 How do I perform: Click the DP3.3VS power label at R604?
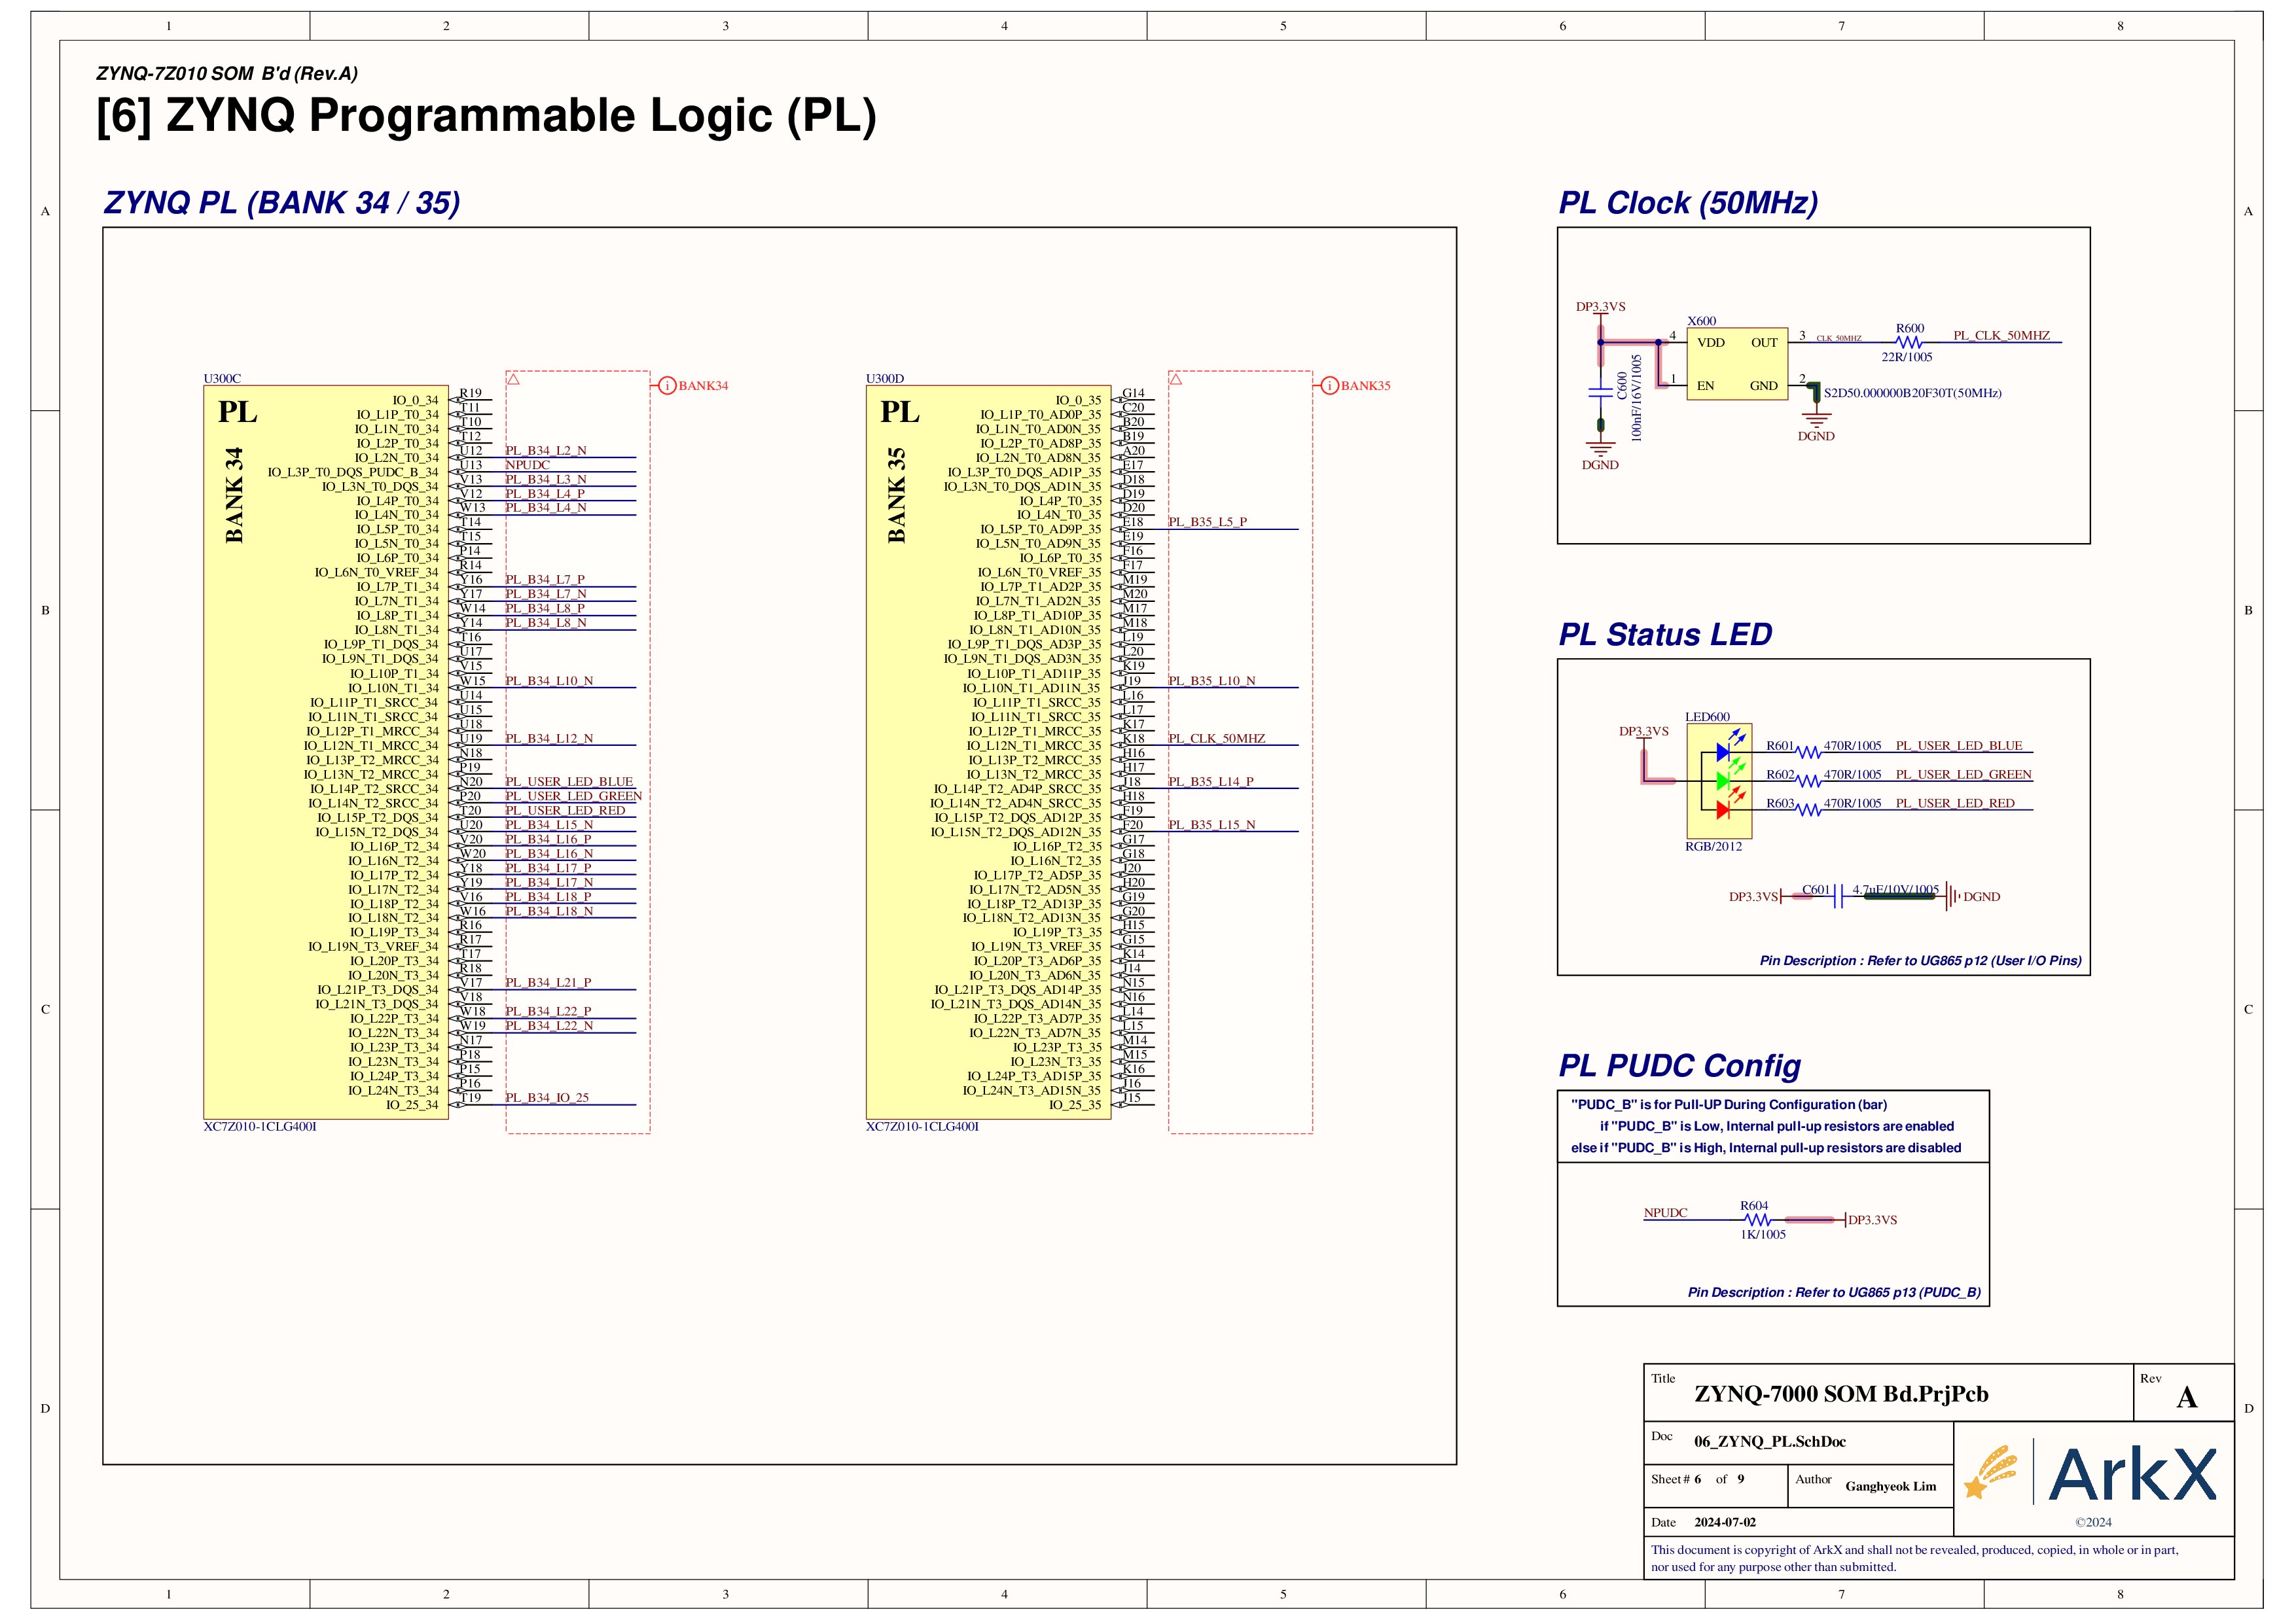(x=1872, y=1220)
